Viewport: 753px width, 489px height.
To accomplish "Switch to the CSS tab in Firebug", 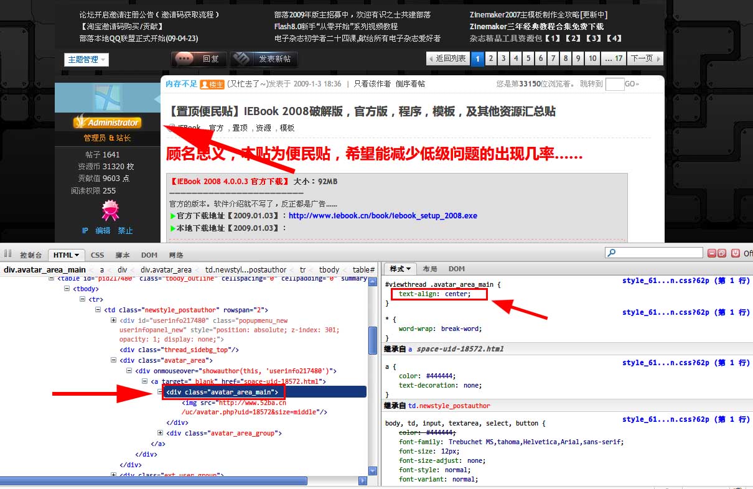I will [97, 255].
